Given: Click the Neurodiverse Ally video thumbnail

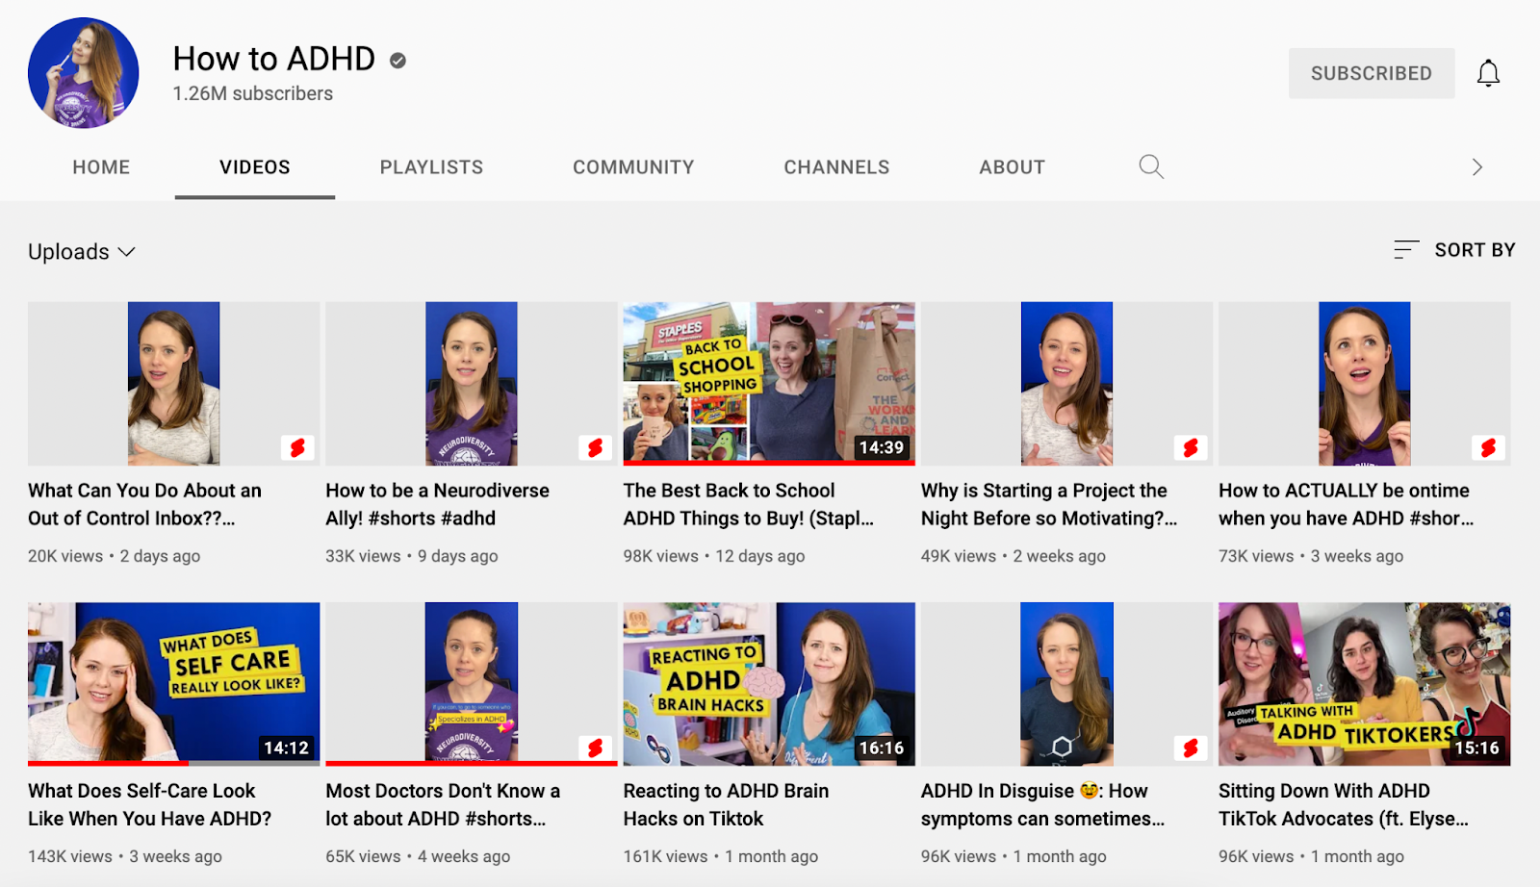Looking at the screenshot, I should pyautogui.click(x=472, y=384).
